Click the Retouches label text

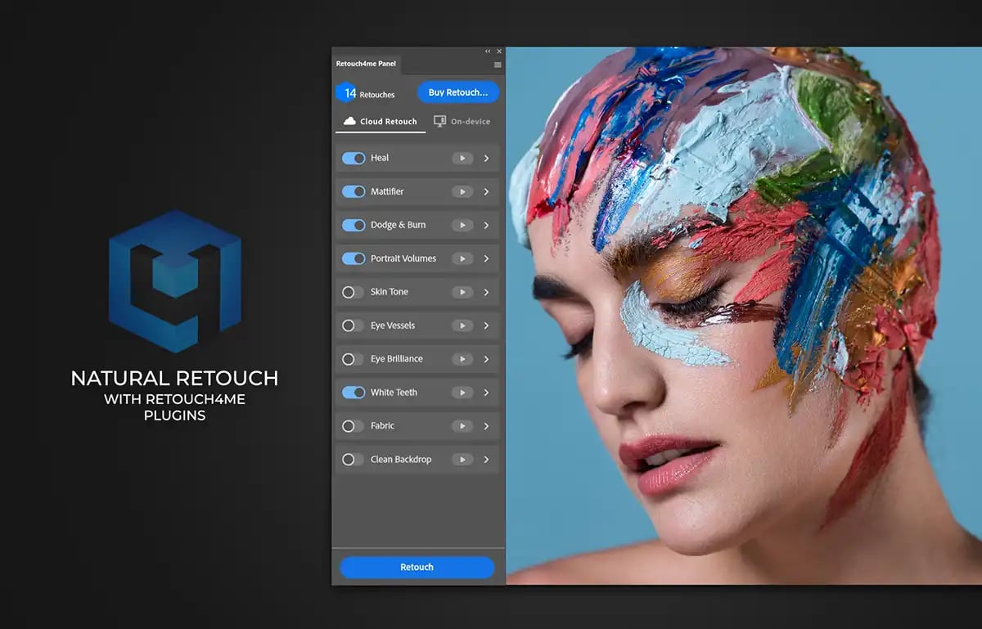tap(377, 95)
